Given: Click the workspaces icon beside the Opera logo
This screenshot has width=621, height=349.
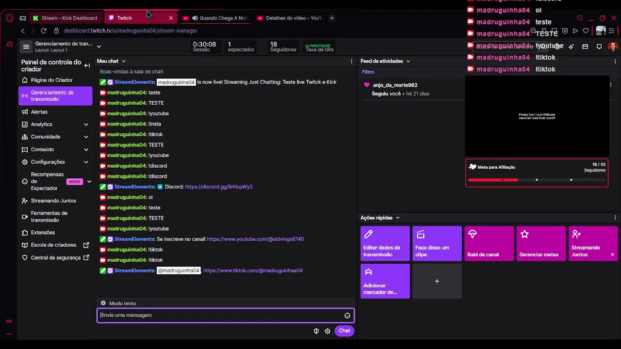Looking at the screenshot, I should click(x=23, y=18).
